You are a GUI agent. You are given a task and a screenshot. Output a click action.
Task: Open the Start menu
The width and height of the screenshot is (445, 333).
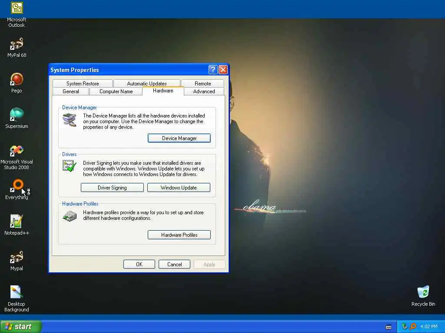21,326
